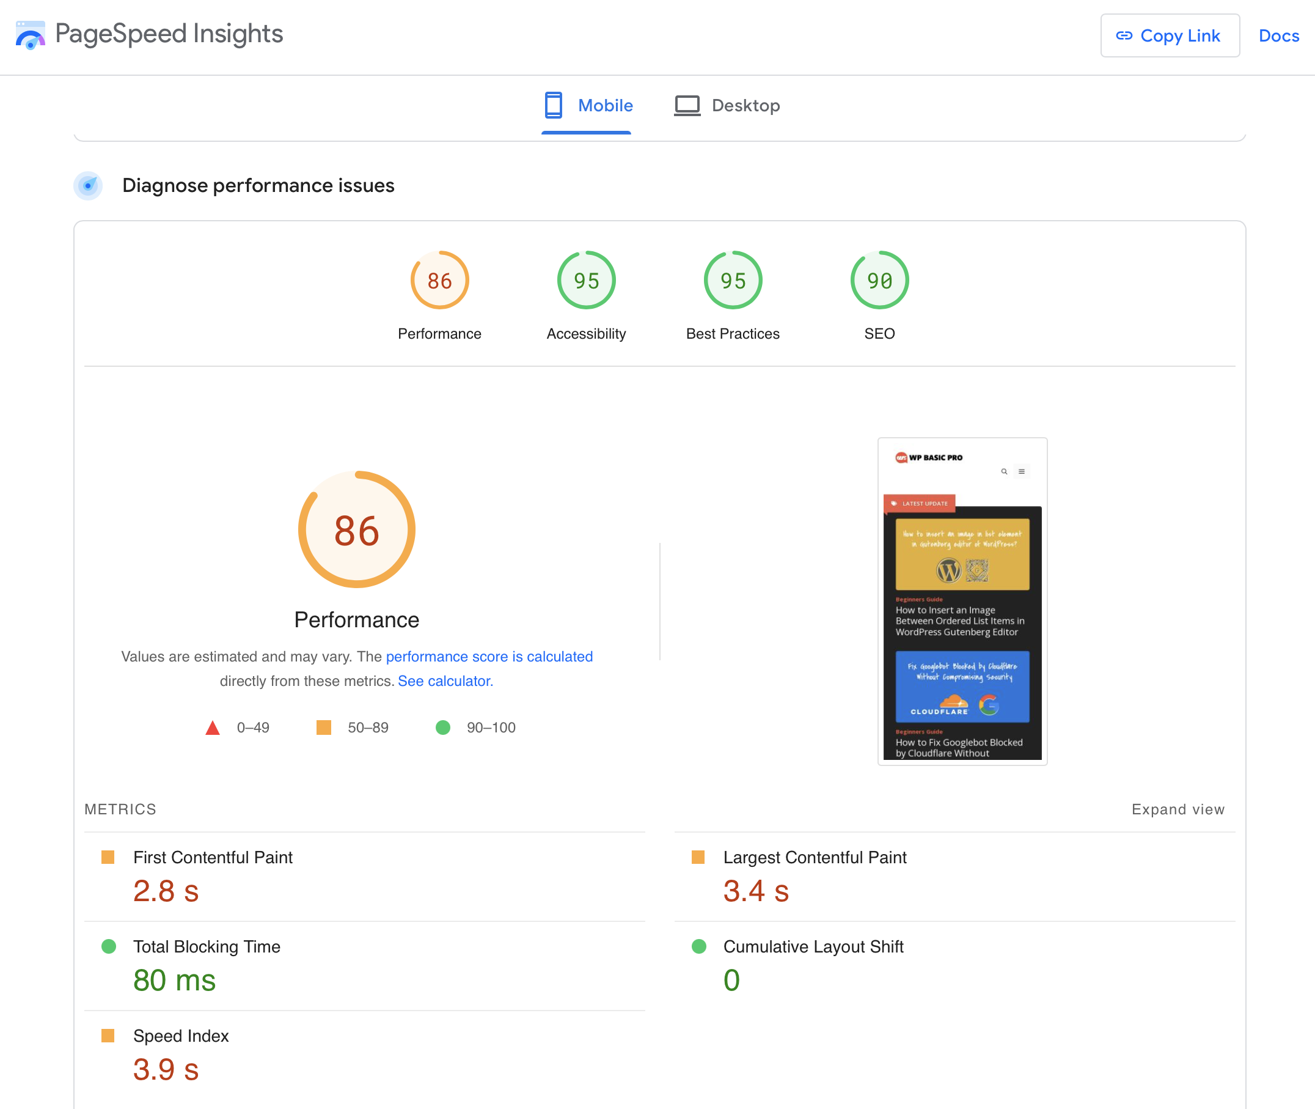This screenshot has width=1315, height=1109.
Task: Click the 2.8 s value
Action: (166, 891)
